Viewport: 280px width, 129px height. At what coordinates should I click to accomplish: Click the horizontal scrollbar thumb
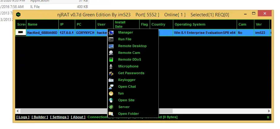tap(97, 111)
